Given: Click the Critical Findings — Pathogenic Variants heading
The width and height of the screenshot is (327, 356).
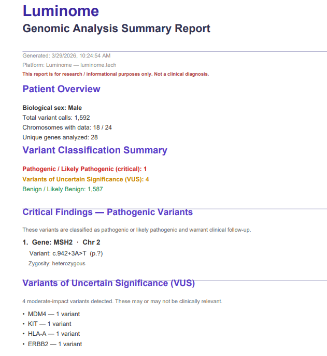Looking at the screenshot, I should tap(107, 212).
